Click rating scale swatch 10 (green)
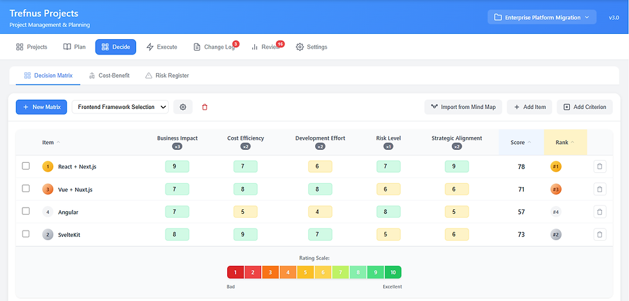This screenshot has width=629, height=301. (393, 272)
